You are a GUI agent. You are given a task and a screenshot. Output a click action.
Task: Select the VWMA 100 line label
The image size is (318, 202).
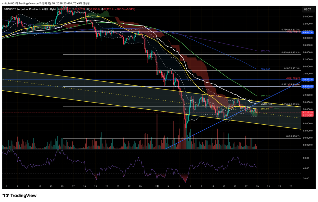266,104
